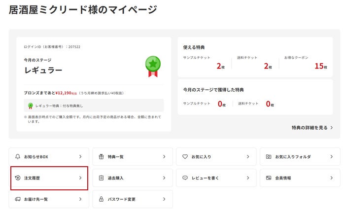This screenshot has height=216, width=345.
Task: Click the truck icon for お届け先一覧
Action: 18,199
